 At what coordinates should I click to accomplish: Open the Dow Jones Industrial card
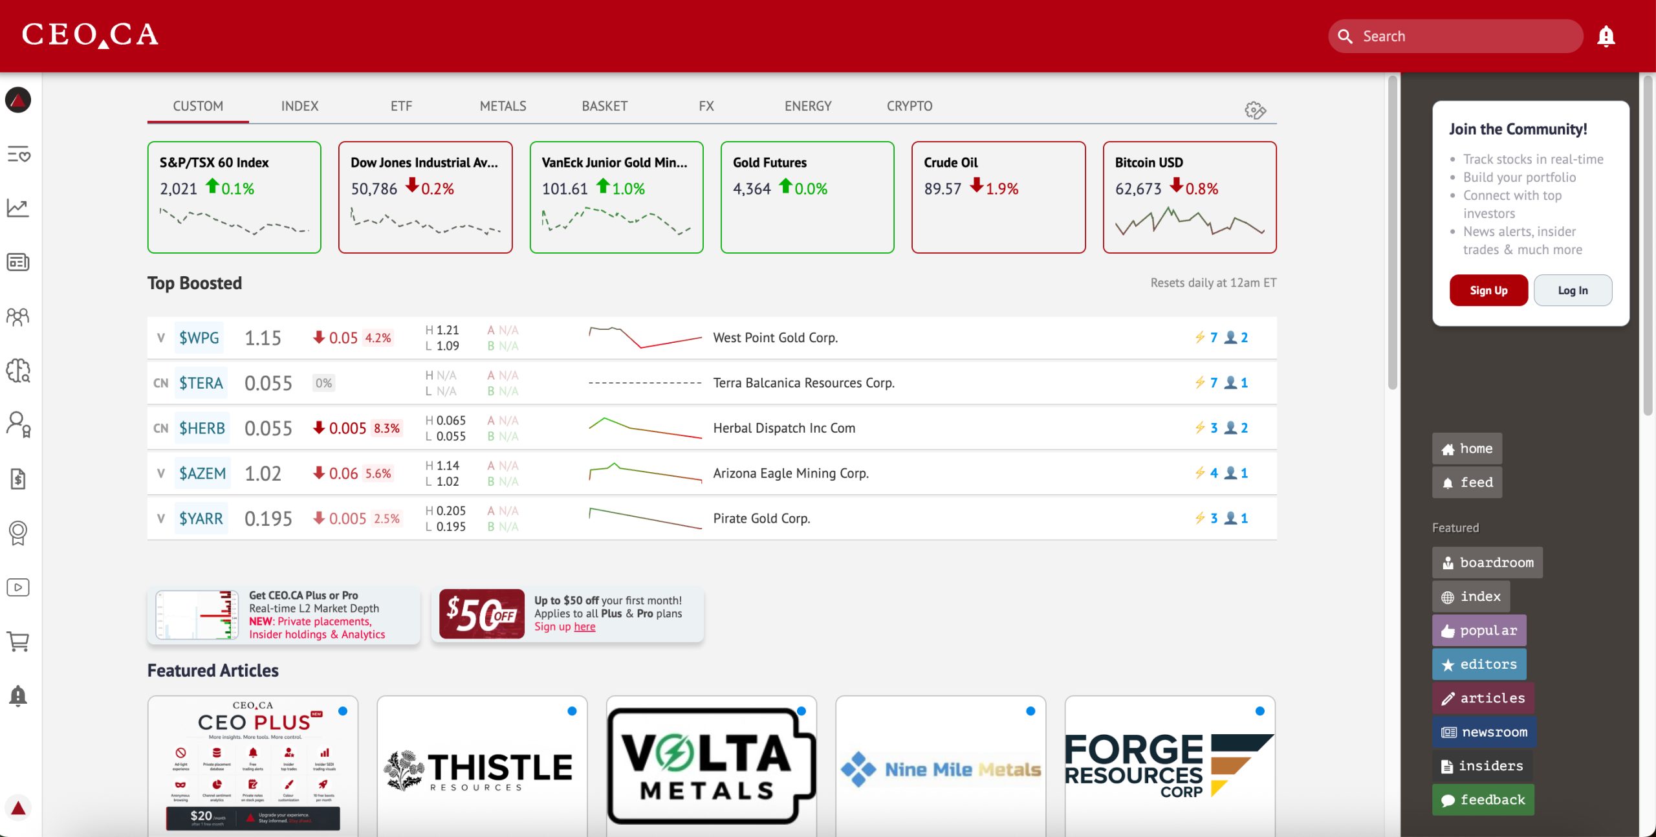426,197
